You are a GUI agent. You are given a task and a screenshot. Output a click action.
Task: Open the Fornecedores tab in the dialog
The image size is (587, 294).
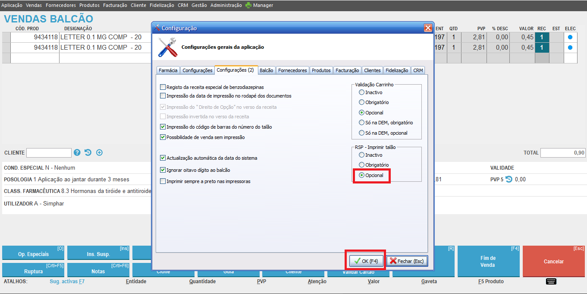coord(292,70)
